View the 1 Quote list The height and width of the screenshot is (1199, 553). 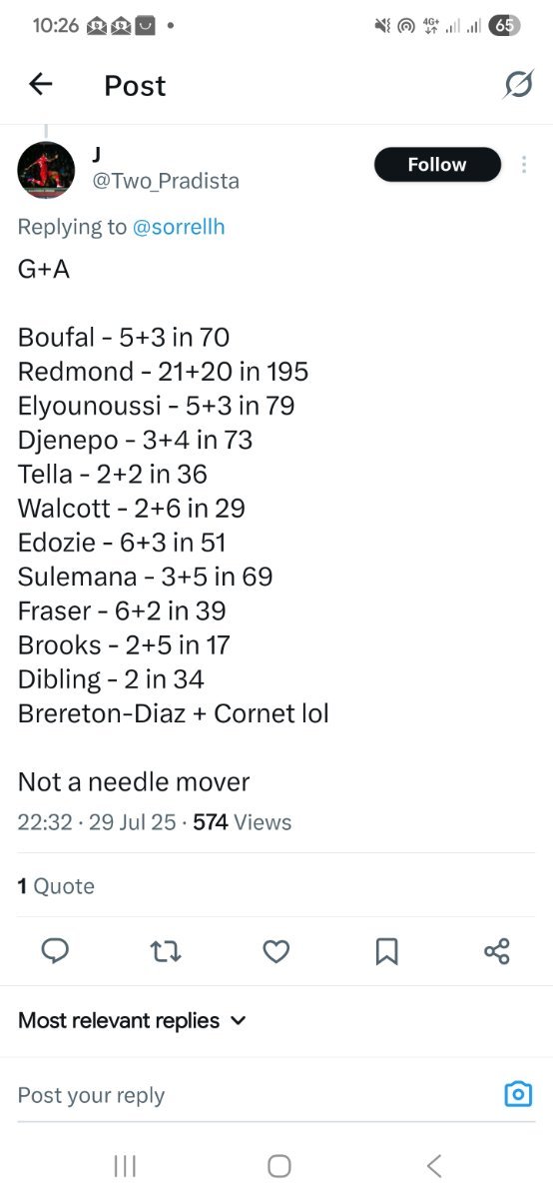click(56, 886)
